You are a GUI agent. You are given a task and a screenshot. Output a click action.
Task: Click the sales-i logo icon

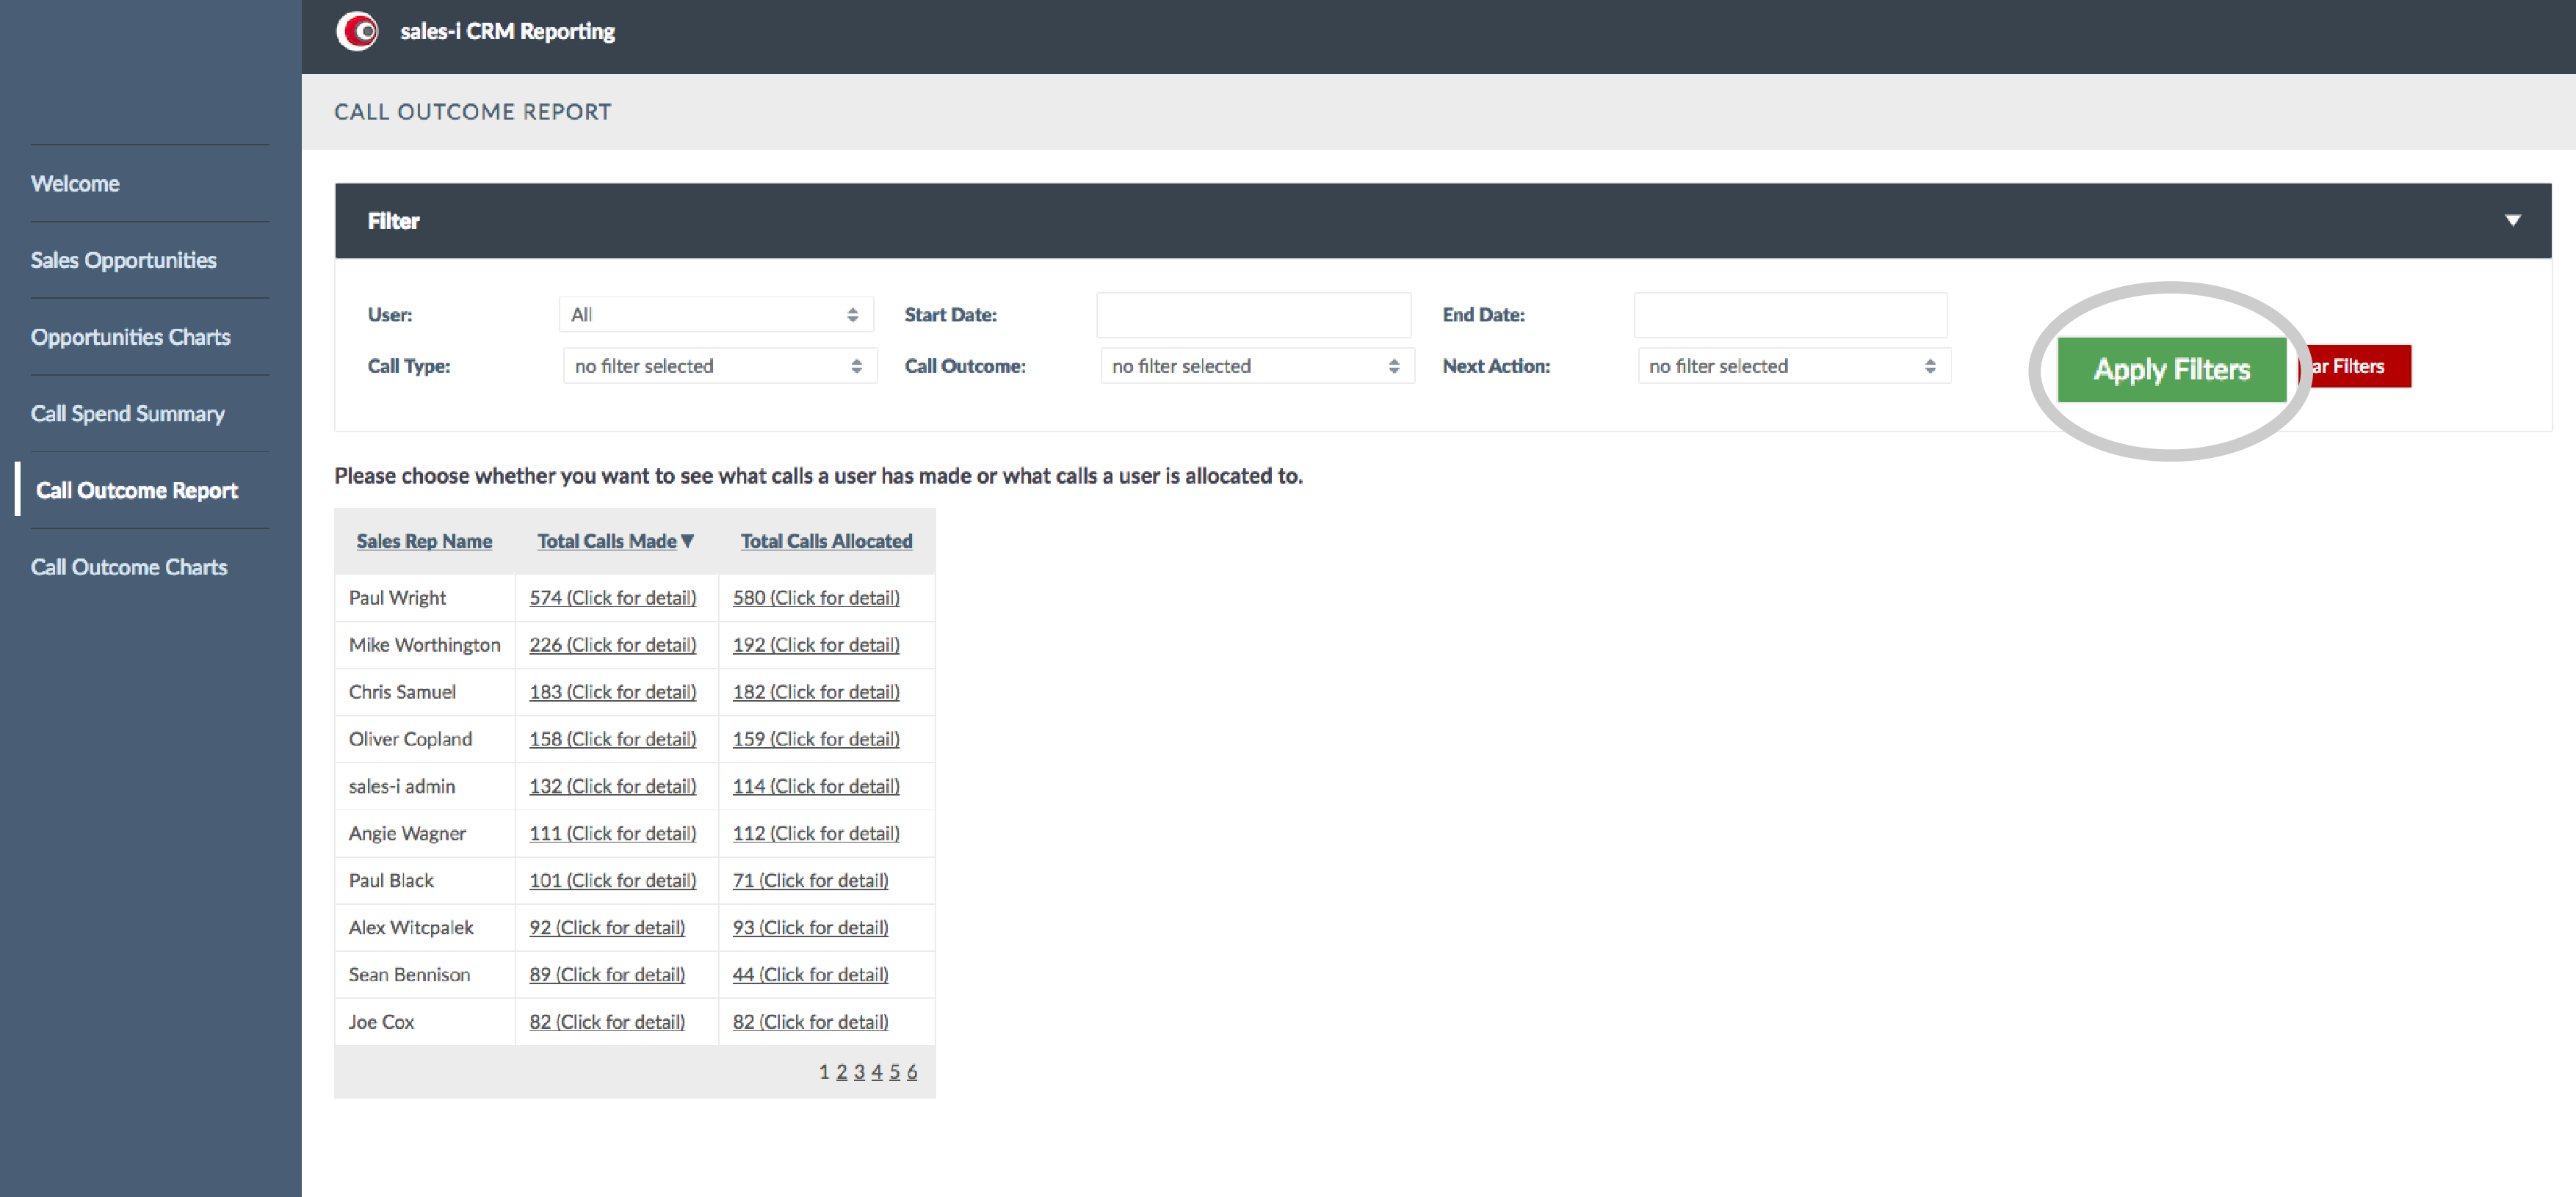[357, 31]
